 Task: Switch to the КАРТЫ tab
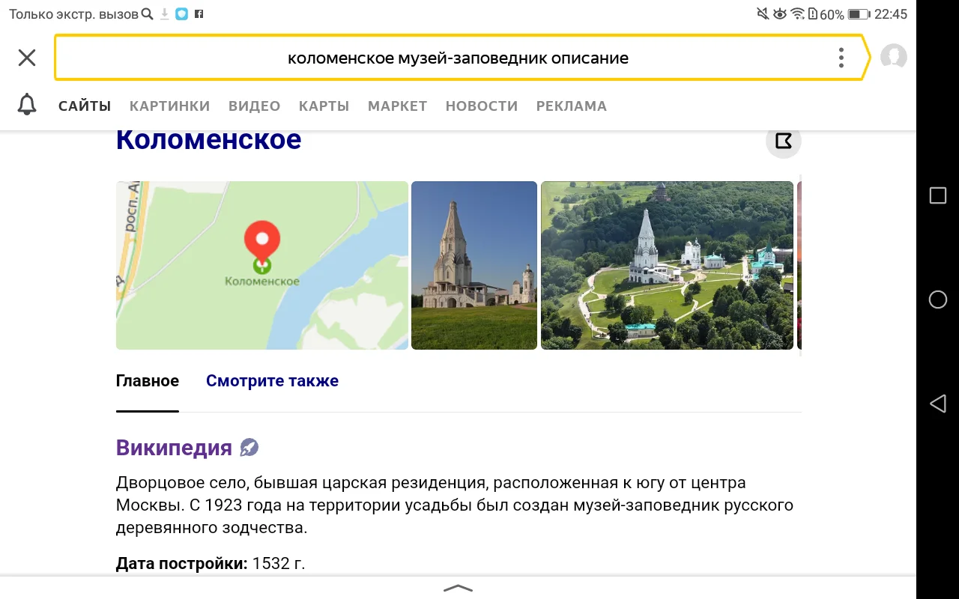pyautogui.click(x=324, y=106)
